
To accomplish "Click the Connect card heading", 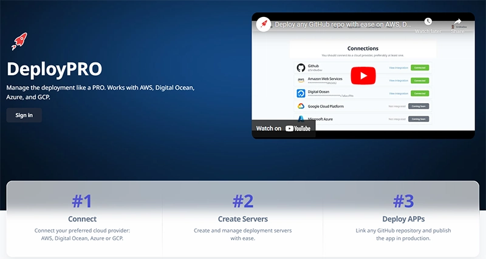I will tap(82, 219).
